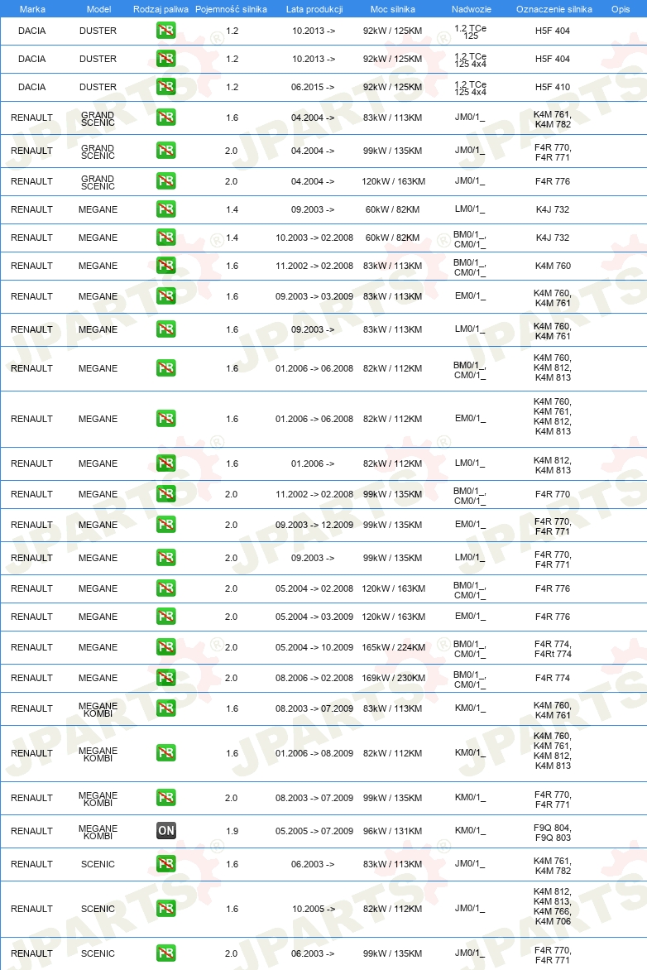
Task: Click petrol icon for Megane 2.0 11.2002 -> 02.2008
Action: [x=165, y=493]
